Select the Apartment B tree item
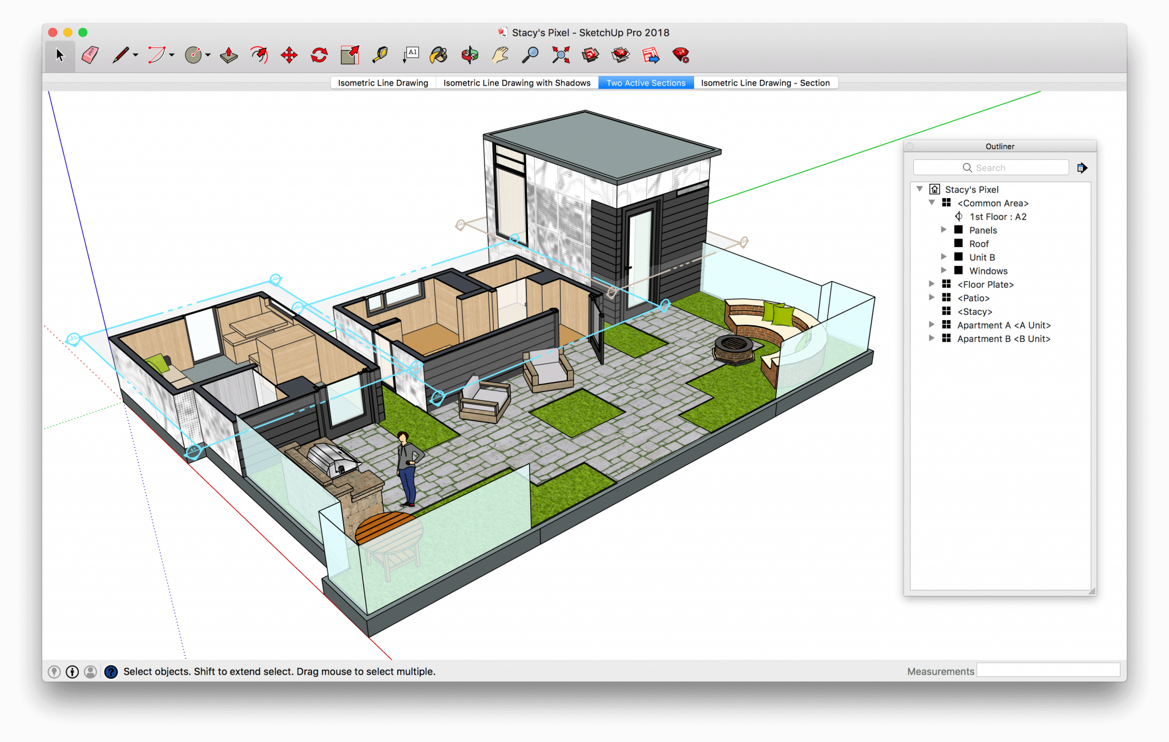 [x=1001, y=339]
